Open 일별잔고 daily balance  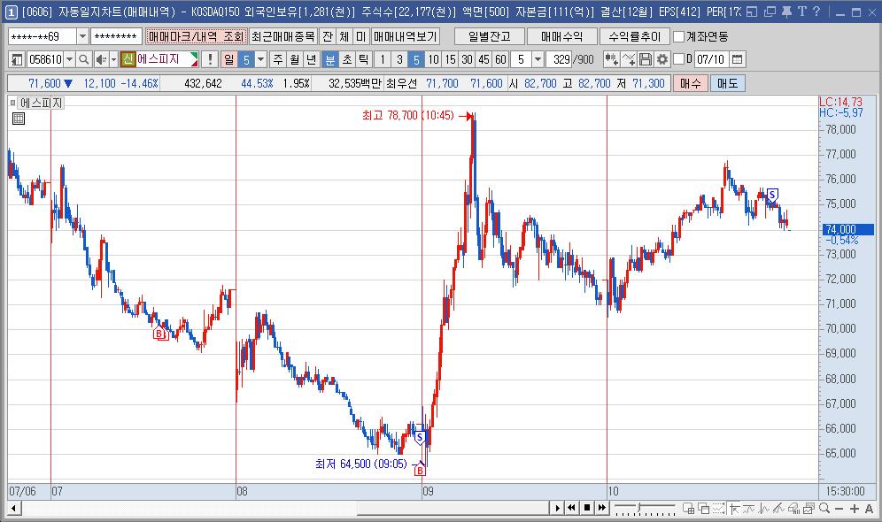pyautogui.click(x=490, y=36)
